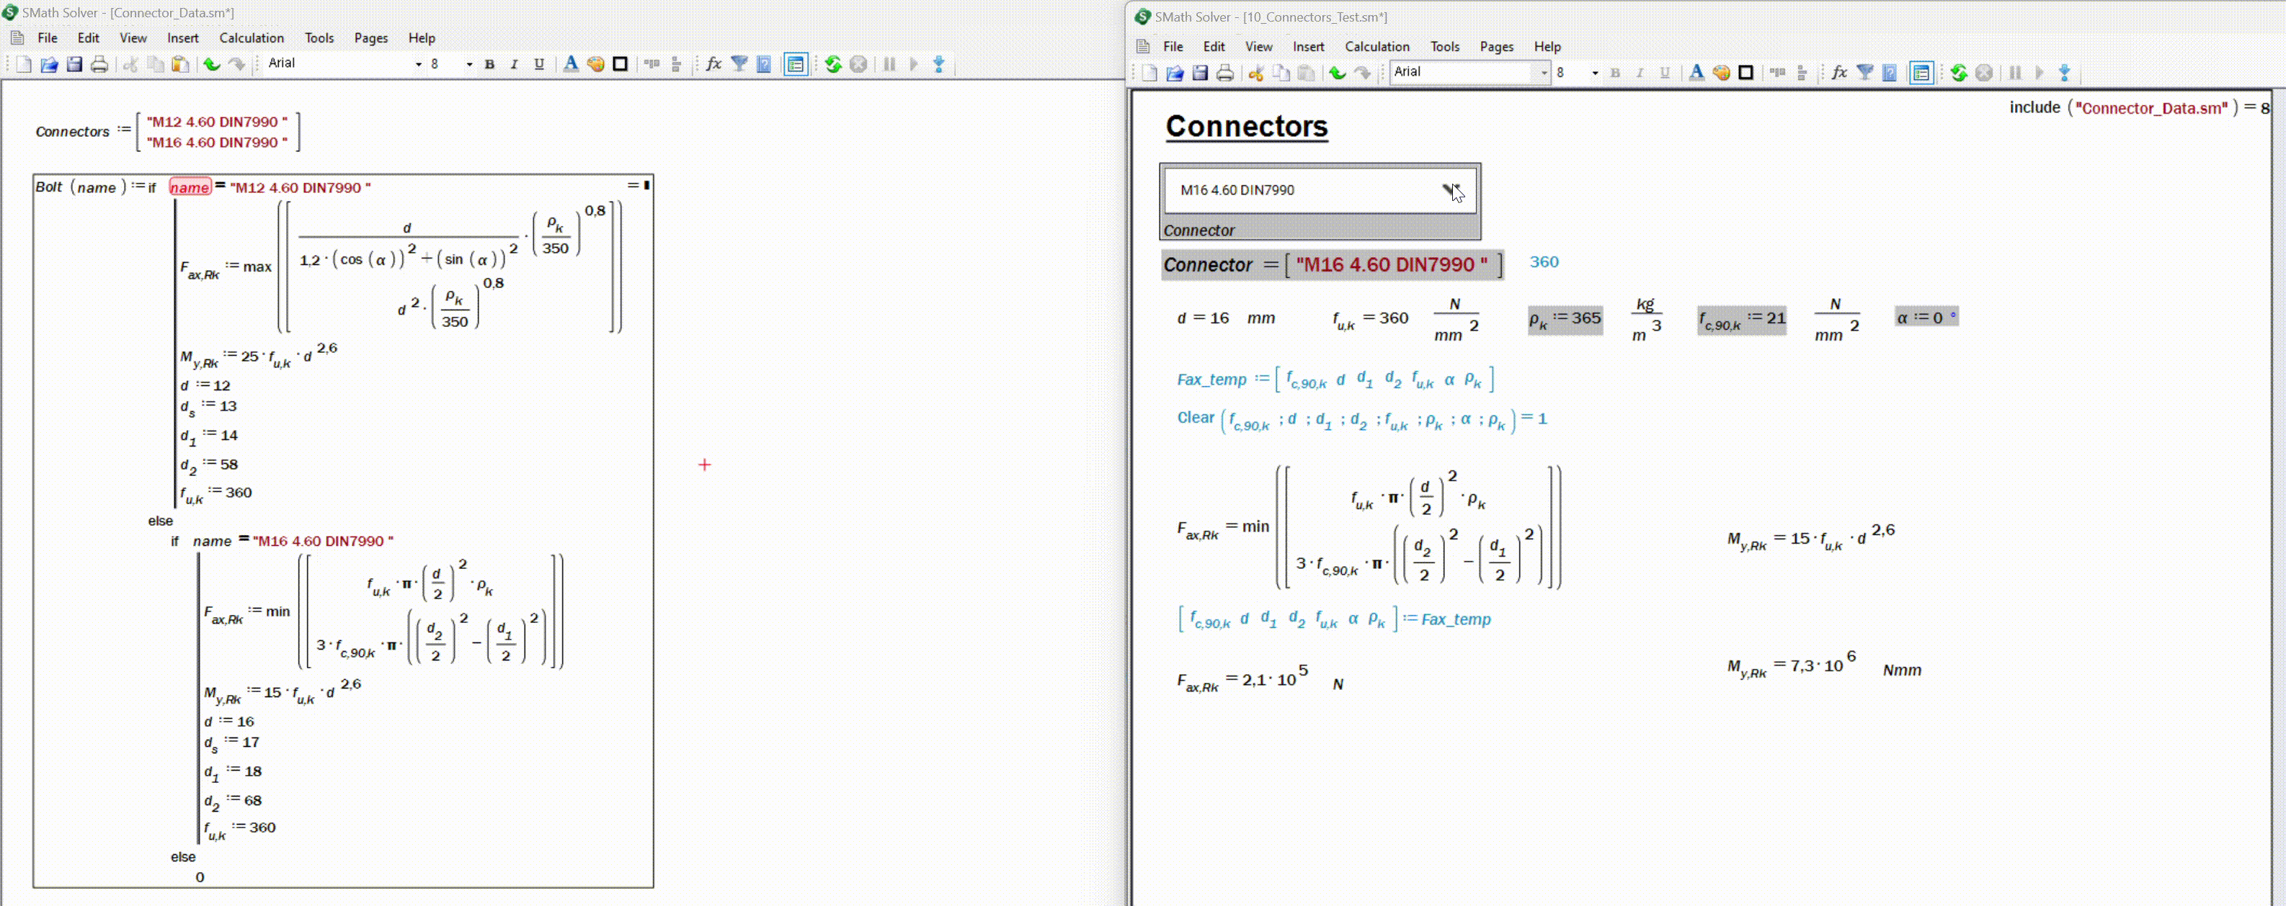
Task: Click the Print icon in 10_Connectors_Test window
Action: [1224, 73]
